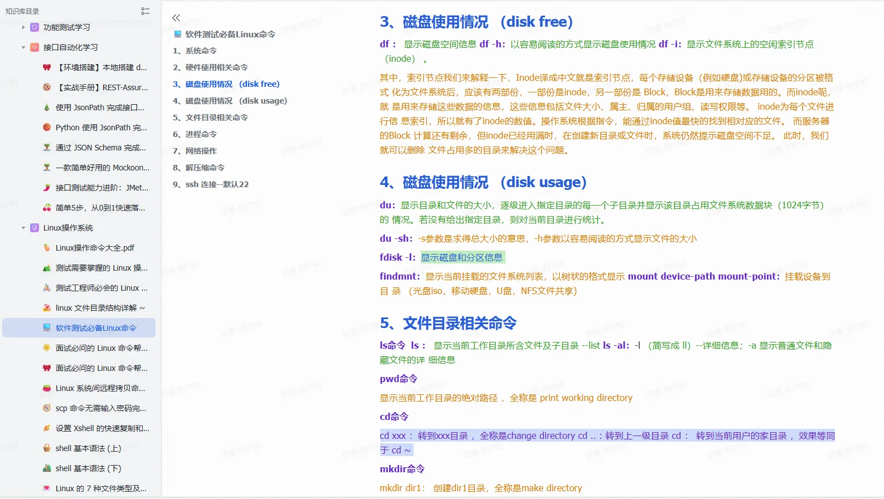Click cookie icon beside 【实战手册】REST-Assur
Image resolution: width=884 pixels, height=499 pixels.
click(47, 87)
